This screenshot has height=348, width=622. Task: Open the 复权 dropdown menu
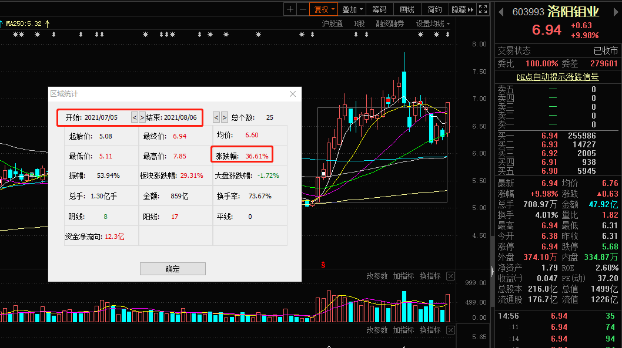(325, 9)
